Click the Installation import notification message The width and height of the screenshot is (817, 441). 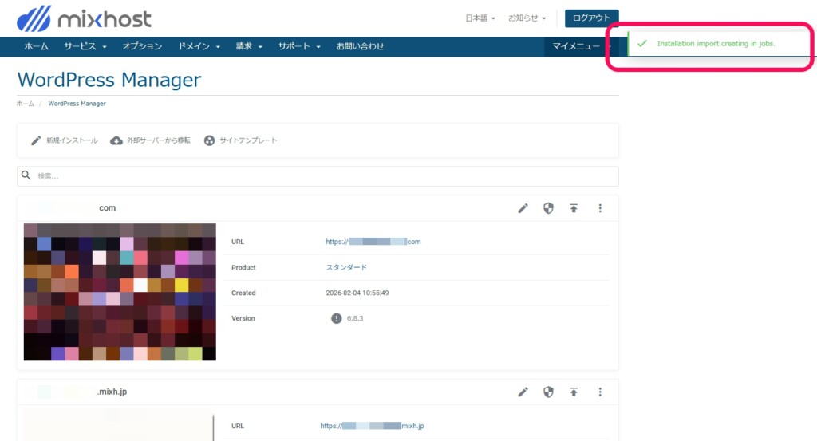click(x=716, y=44)
